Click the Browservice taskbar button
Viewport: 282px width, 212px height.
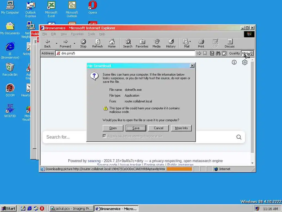(116, 209)
